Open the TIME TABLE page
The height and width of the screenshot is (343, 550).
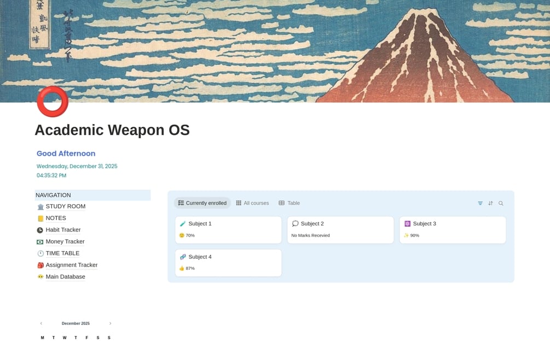[62, 253]
